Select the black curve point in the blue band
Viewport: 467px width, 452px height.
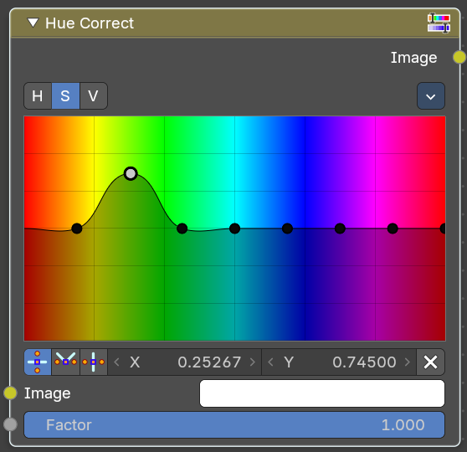coord(287,229)
